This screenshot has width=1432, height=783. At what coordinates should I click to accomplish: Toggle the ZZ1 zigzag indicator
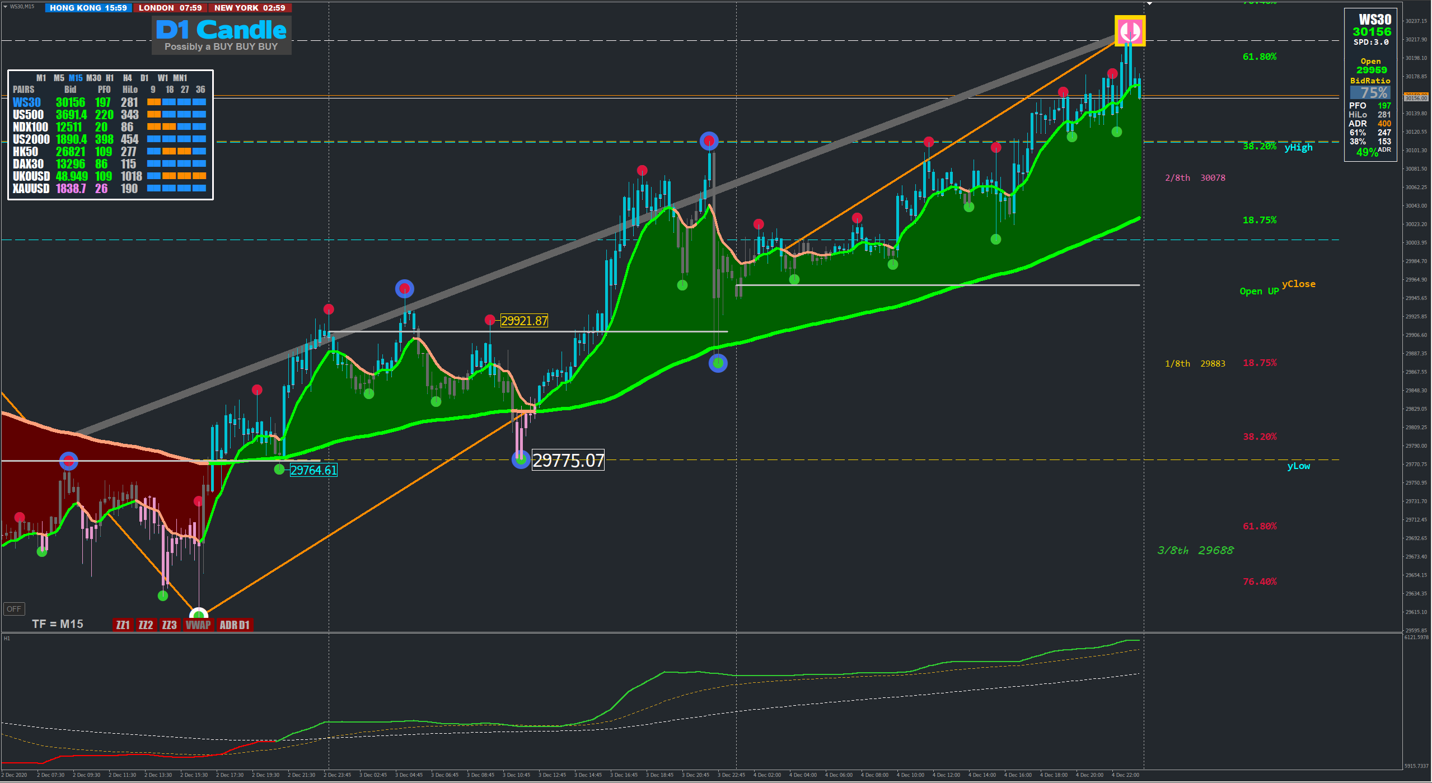(x=123, y=625)
